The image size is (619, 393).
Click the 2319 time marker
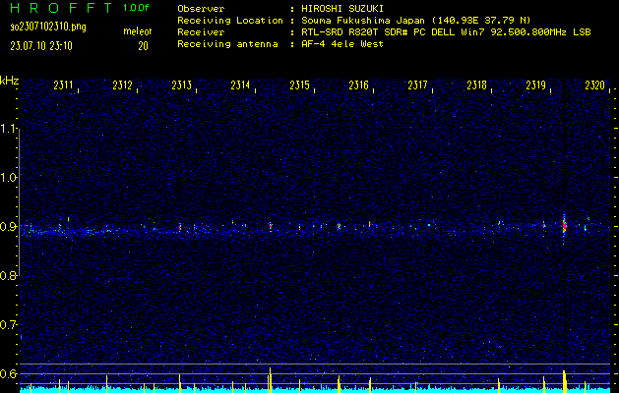click(x=536, y=86)
